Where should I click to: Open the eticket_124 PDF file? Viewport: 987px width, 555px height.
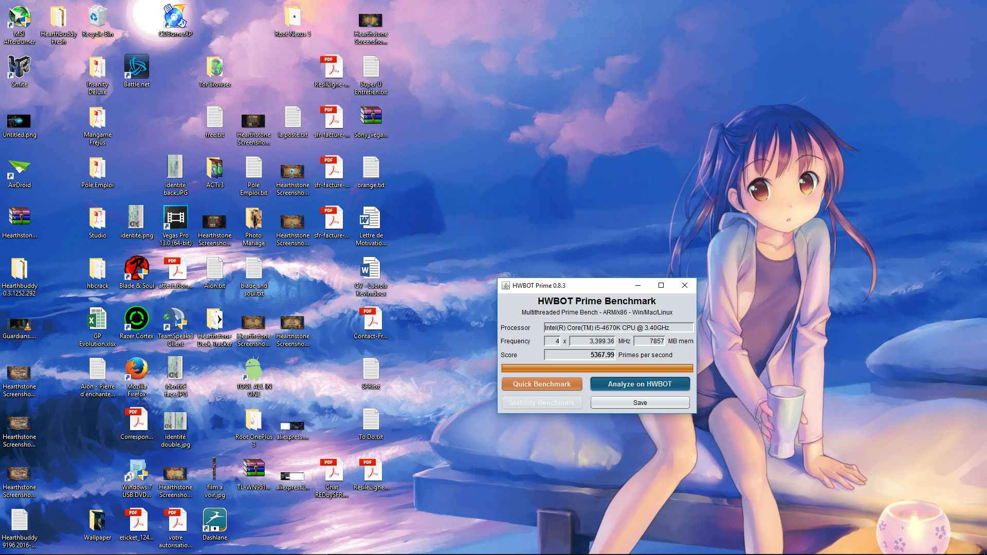137,524
